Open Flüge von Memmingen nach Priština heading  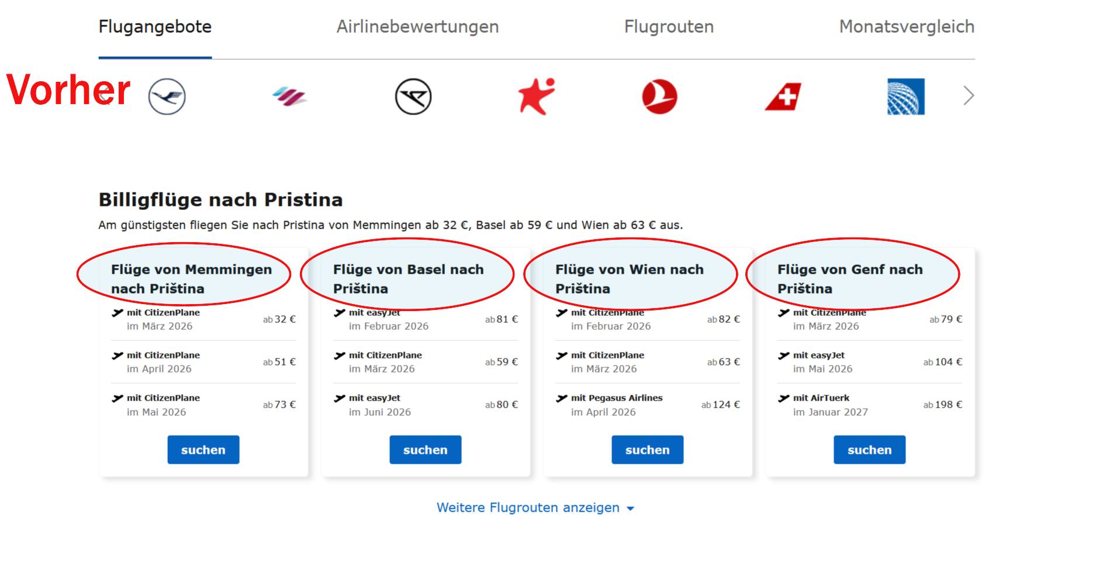(191, 278)
